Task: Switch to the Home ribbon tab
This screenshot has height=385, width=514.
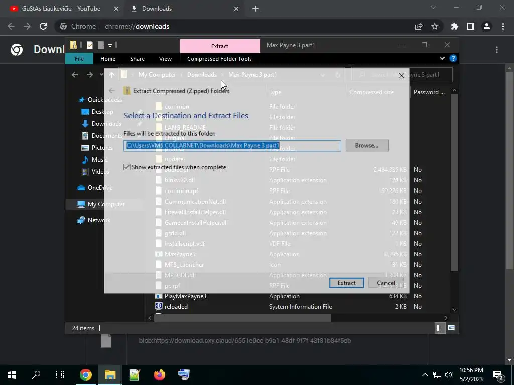Action: point(108,59)
